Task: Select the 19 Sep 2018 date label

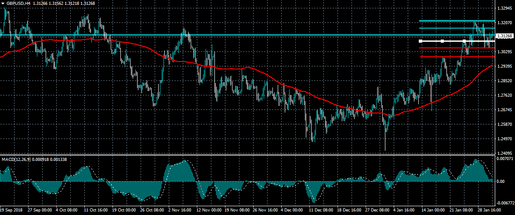Action: [x=12, y=211]
